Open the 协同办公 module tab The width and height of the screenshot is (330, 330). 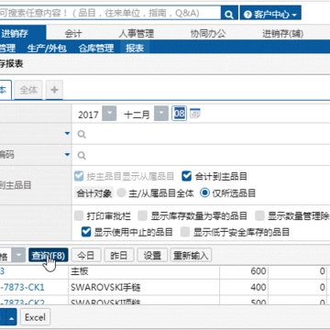tap(208, 33)
